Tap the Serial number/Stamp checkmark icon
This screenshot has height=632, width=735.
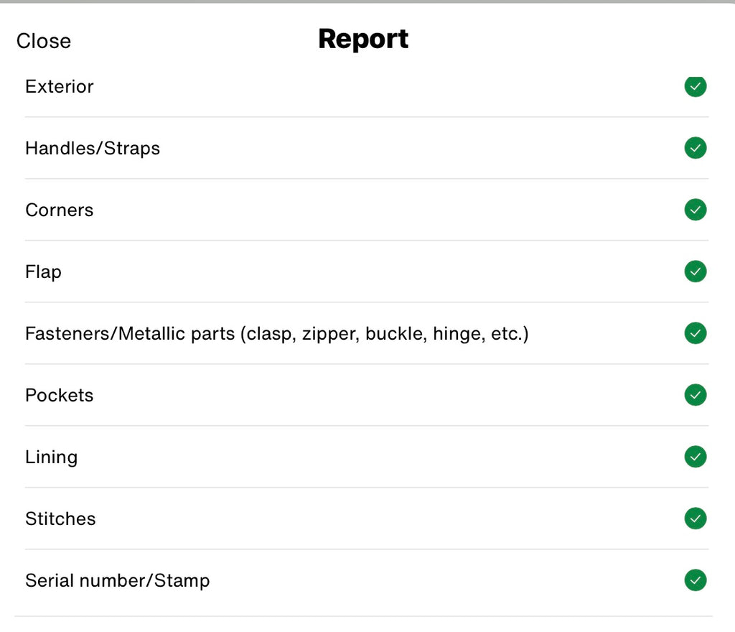pyautogui.click(x=695, y=580)
